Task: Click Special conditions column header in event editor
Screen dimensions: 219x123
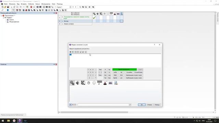Action: tap(94, 14)
